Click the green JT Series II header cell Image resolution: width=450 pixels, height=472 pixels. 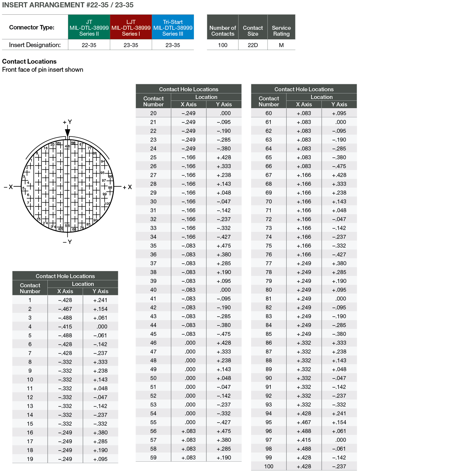pos(89,28)
